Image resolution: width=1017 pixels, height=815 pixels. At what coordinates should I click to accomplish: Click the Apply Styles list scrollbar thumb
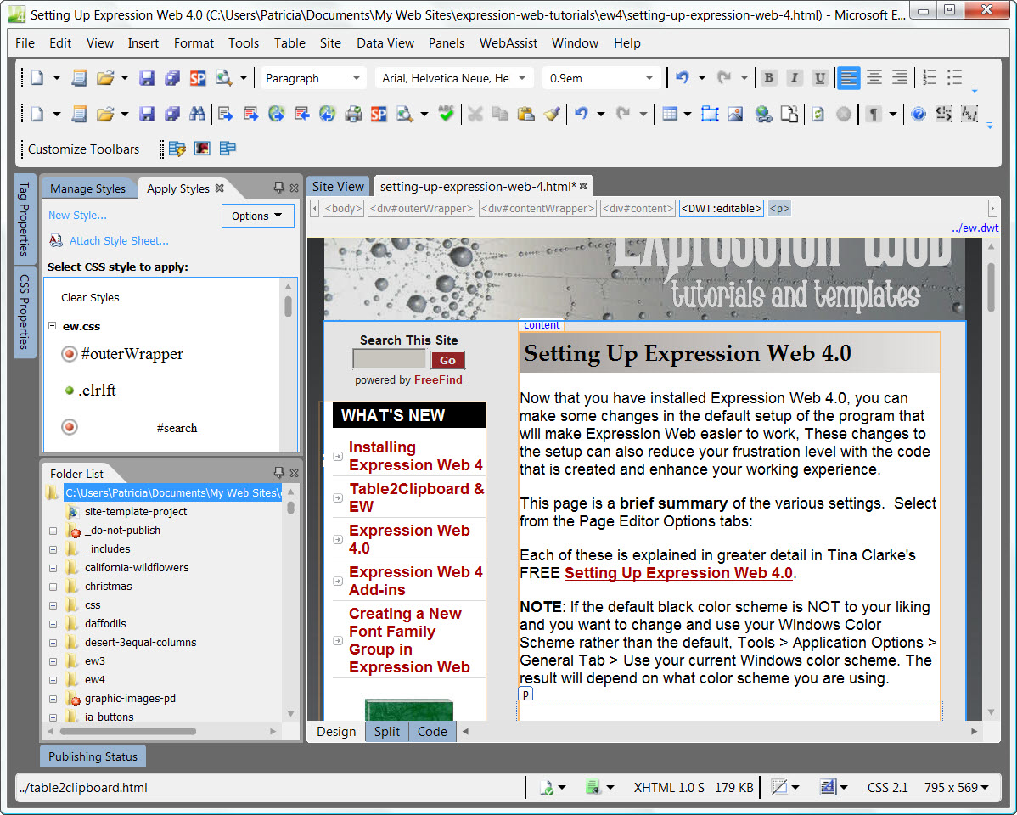pos(288,306)
